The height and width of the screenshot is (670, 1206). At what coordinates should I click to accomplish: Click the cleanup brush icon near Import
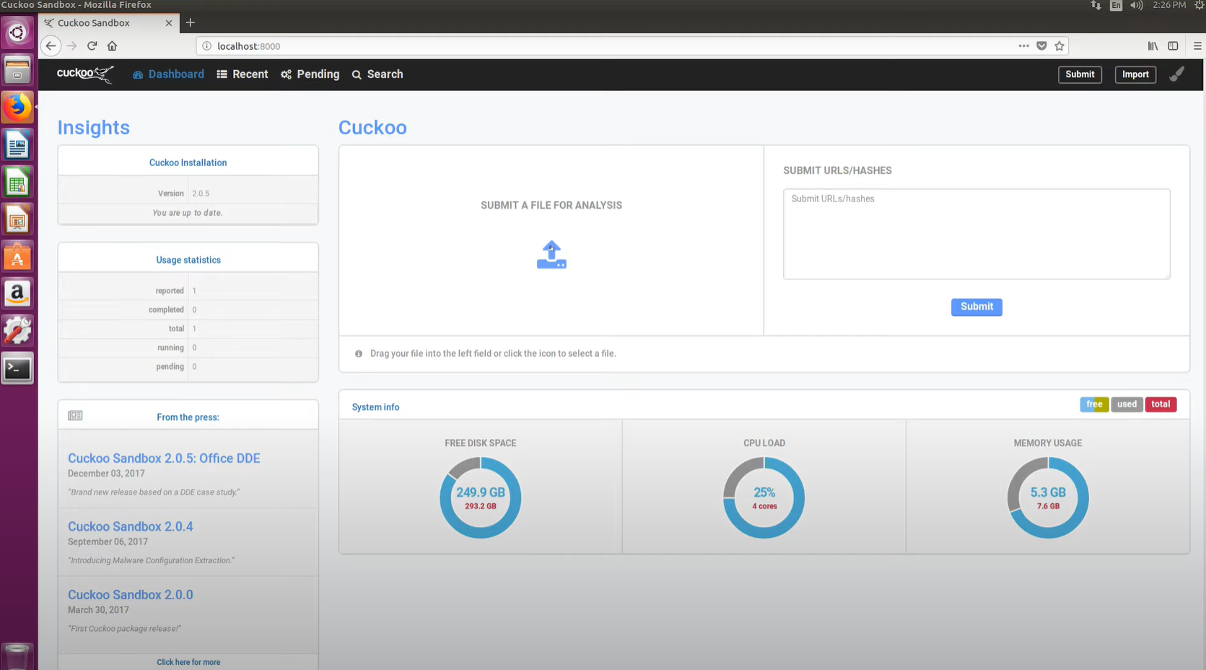click(x=1176, y=74)
